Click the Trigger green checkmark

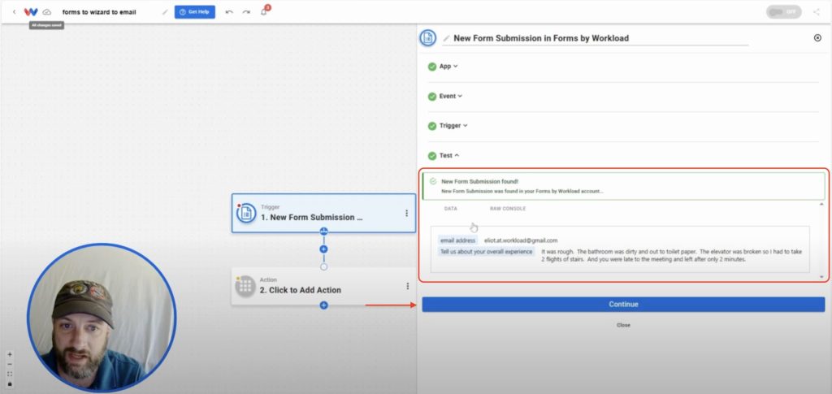tap(432, 126)
